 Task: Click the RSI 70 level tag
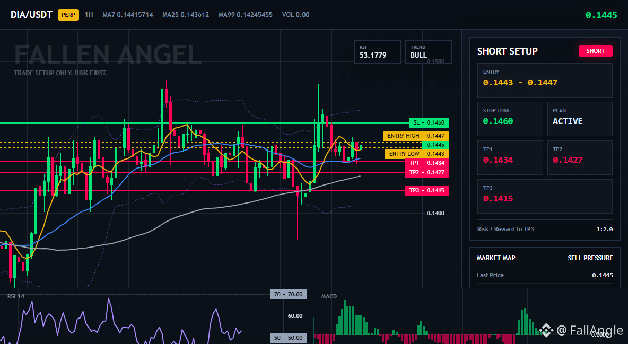[289, 294]
